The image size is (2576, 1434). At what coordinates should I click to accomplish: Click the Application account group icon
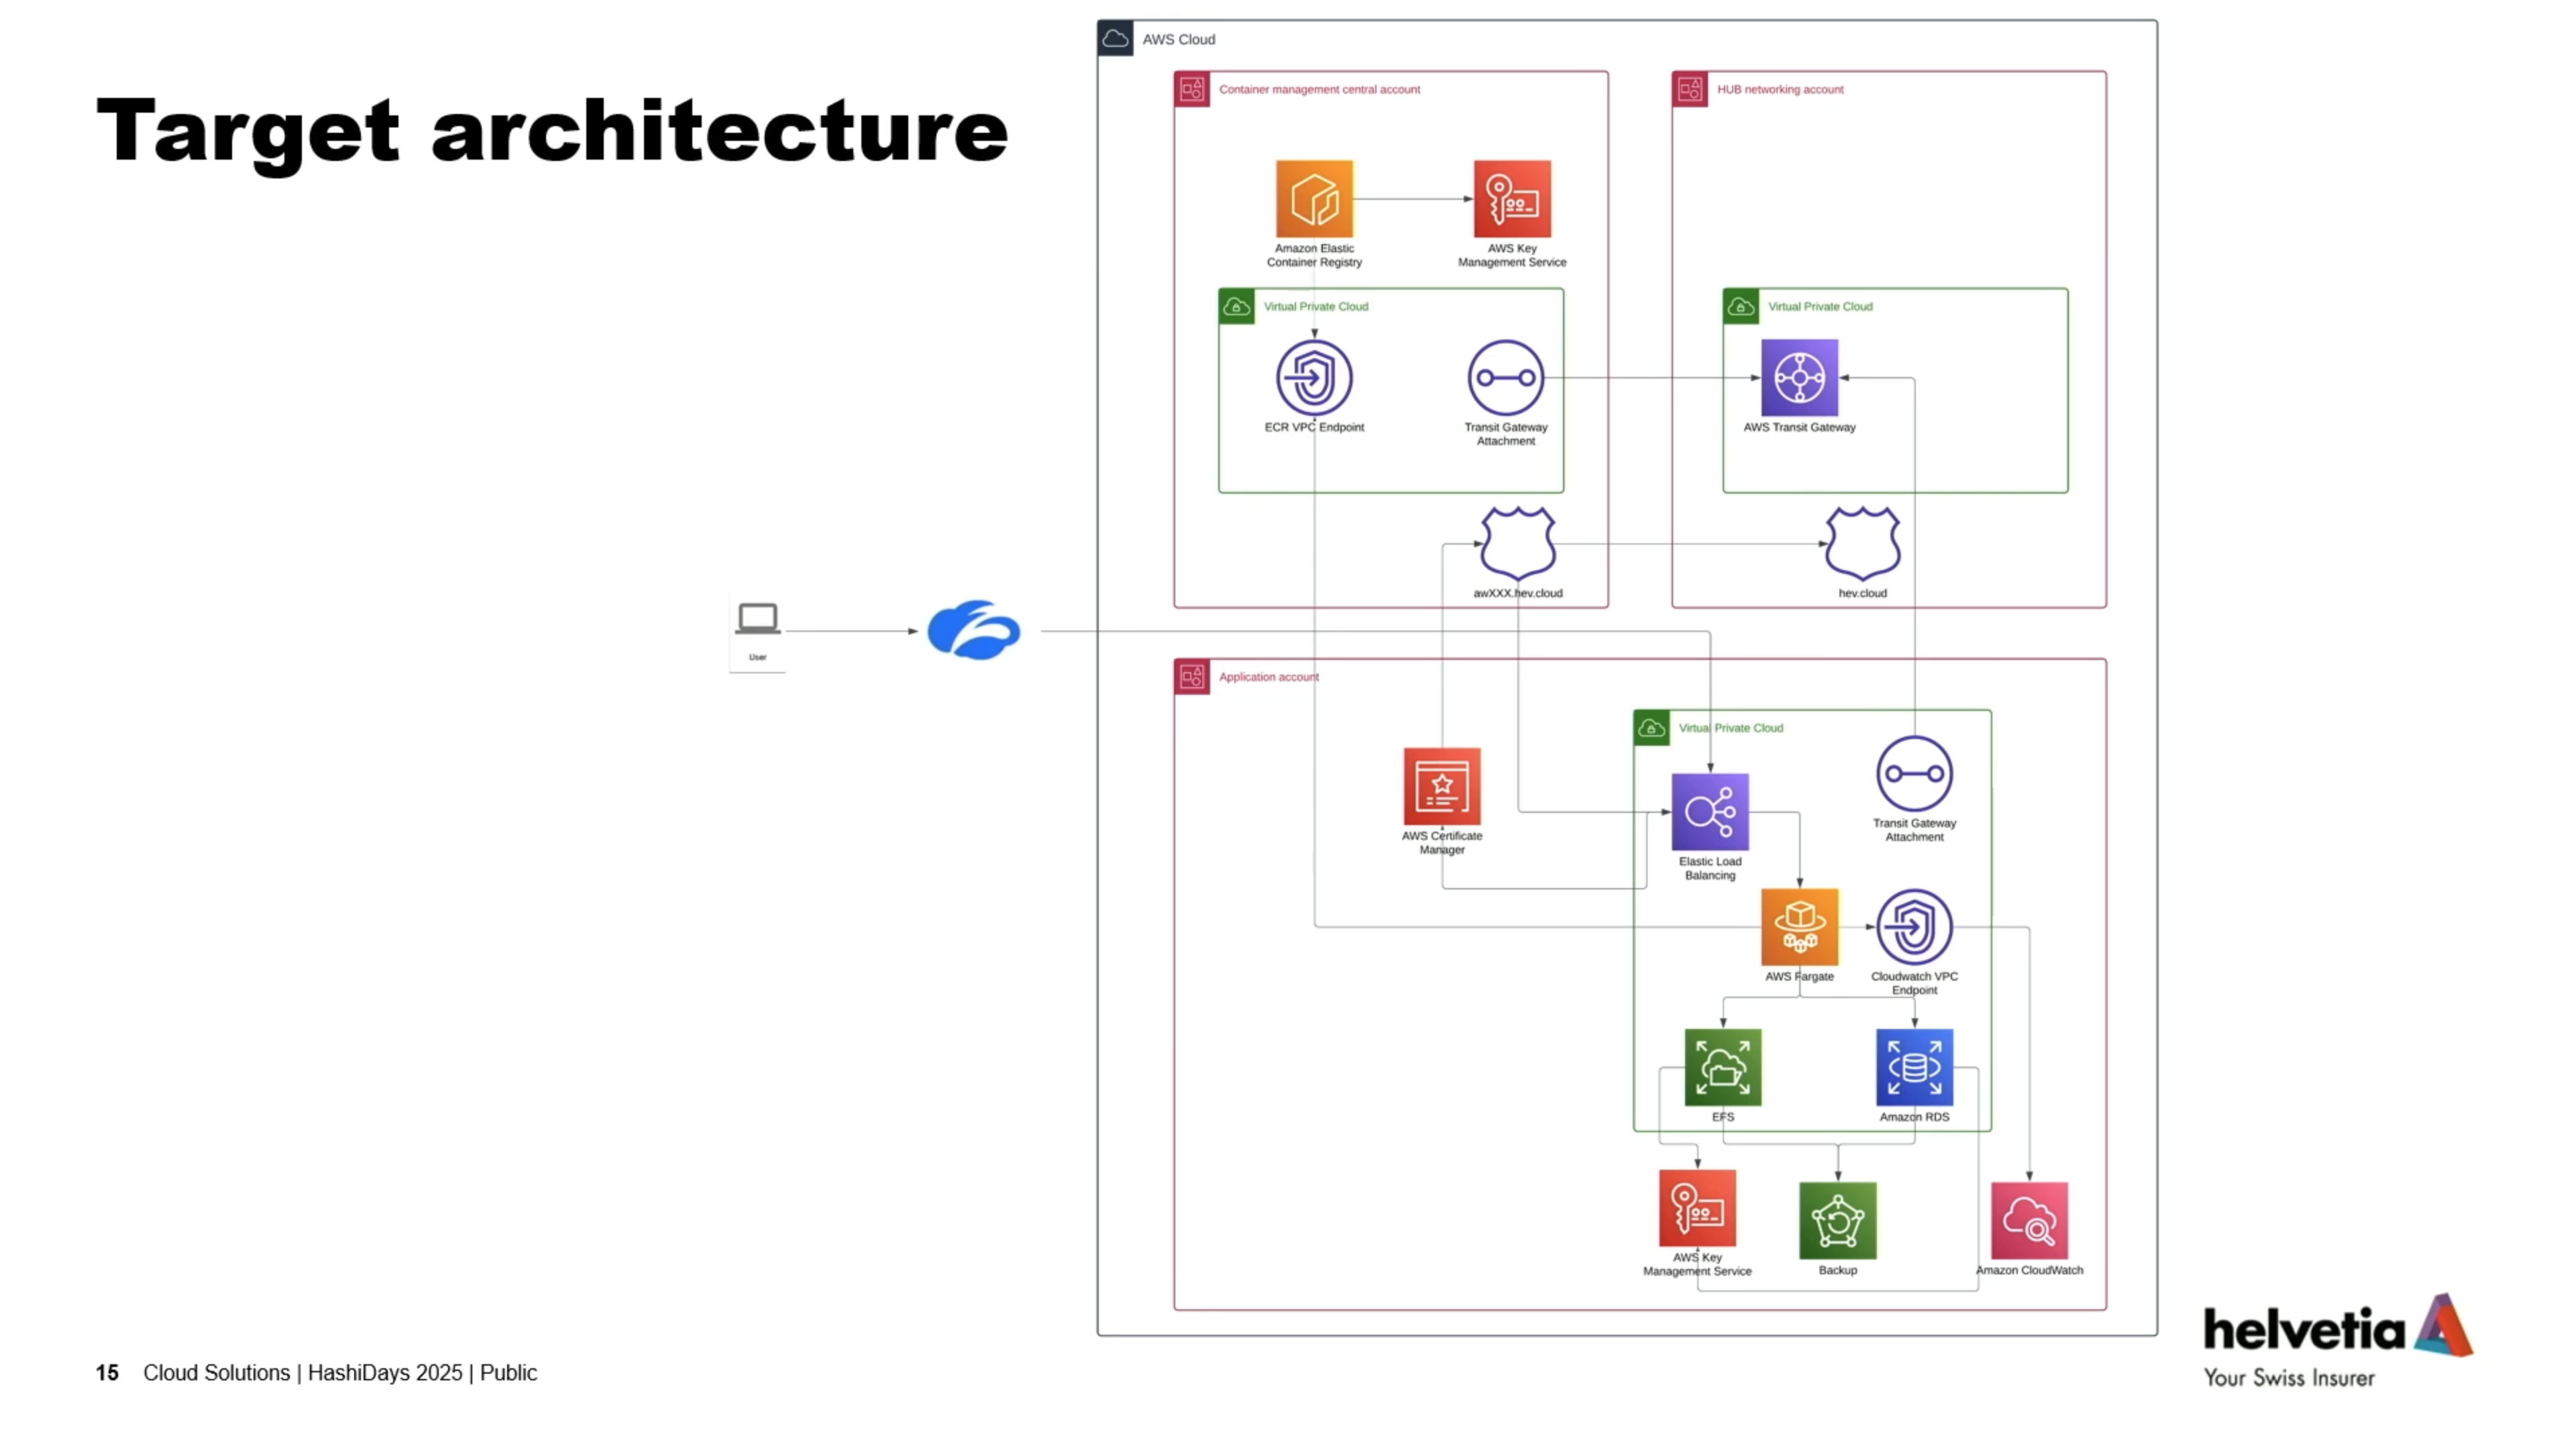[1192, 677]
